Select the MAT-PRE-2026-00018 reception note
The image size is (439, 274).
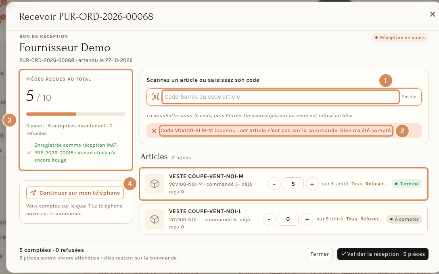76,153
